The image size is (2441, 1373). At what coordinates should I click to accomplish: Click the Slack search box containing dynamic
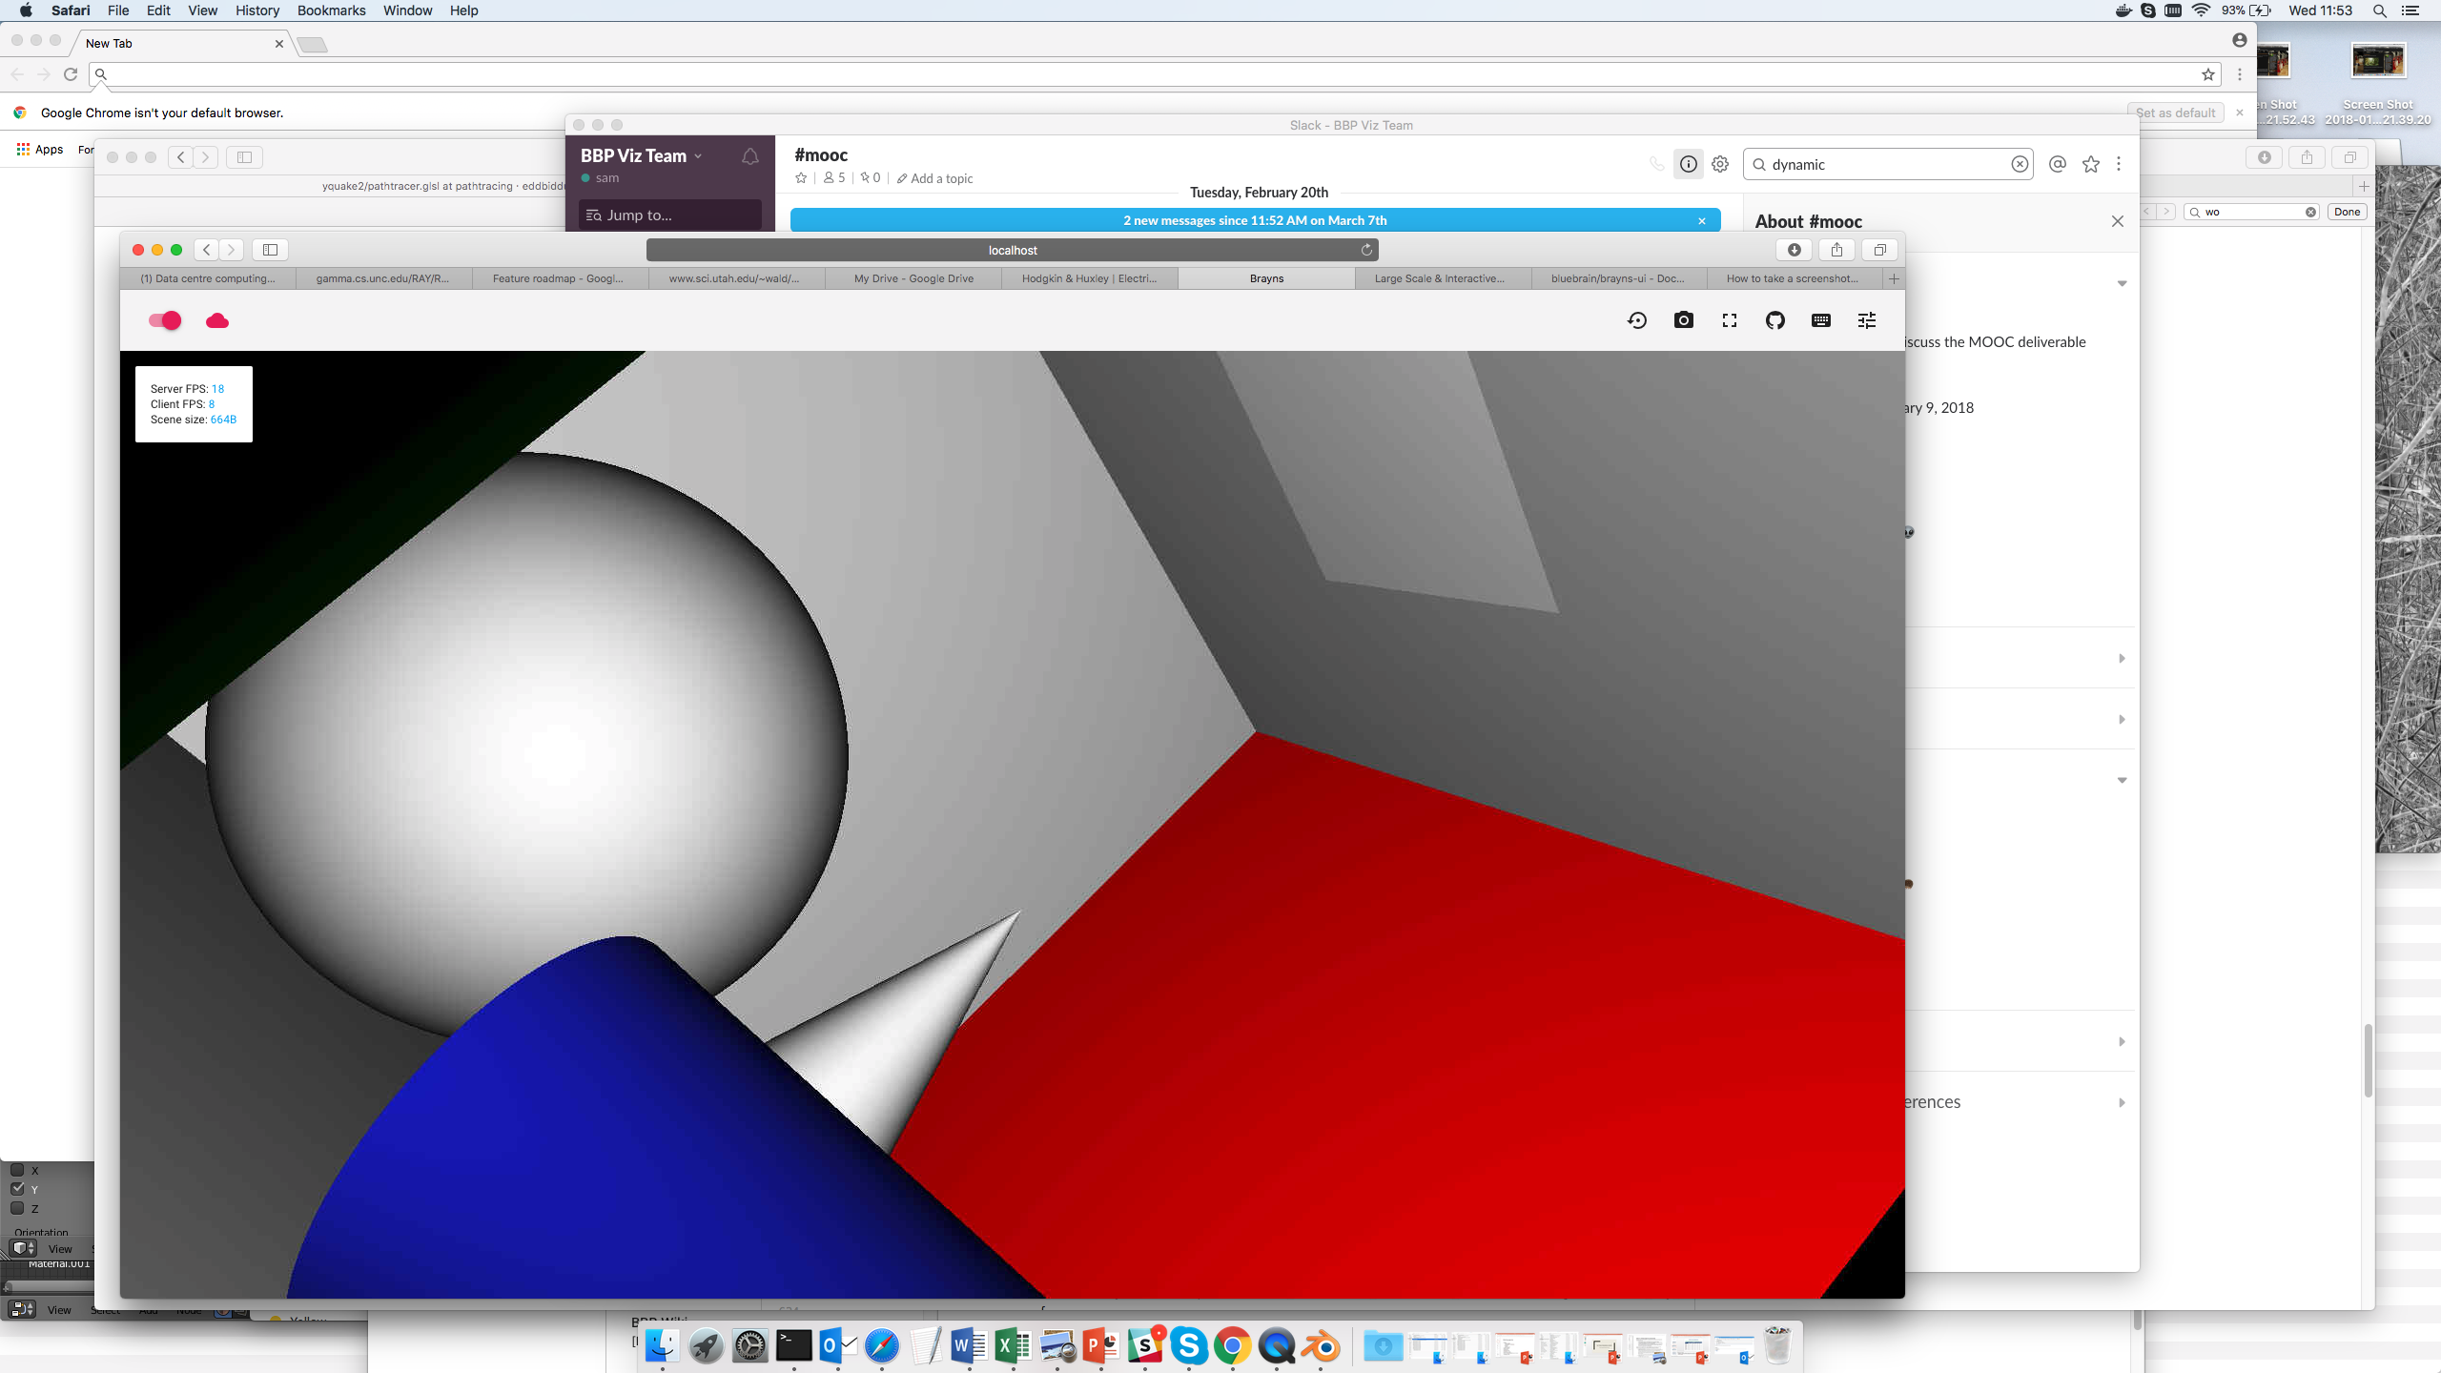click(x=1887, y=164)
